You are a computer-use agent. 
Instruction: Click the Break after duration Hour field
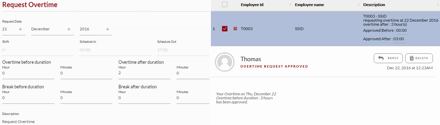144,98
